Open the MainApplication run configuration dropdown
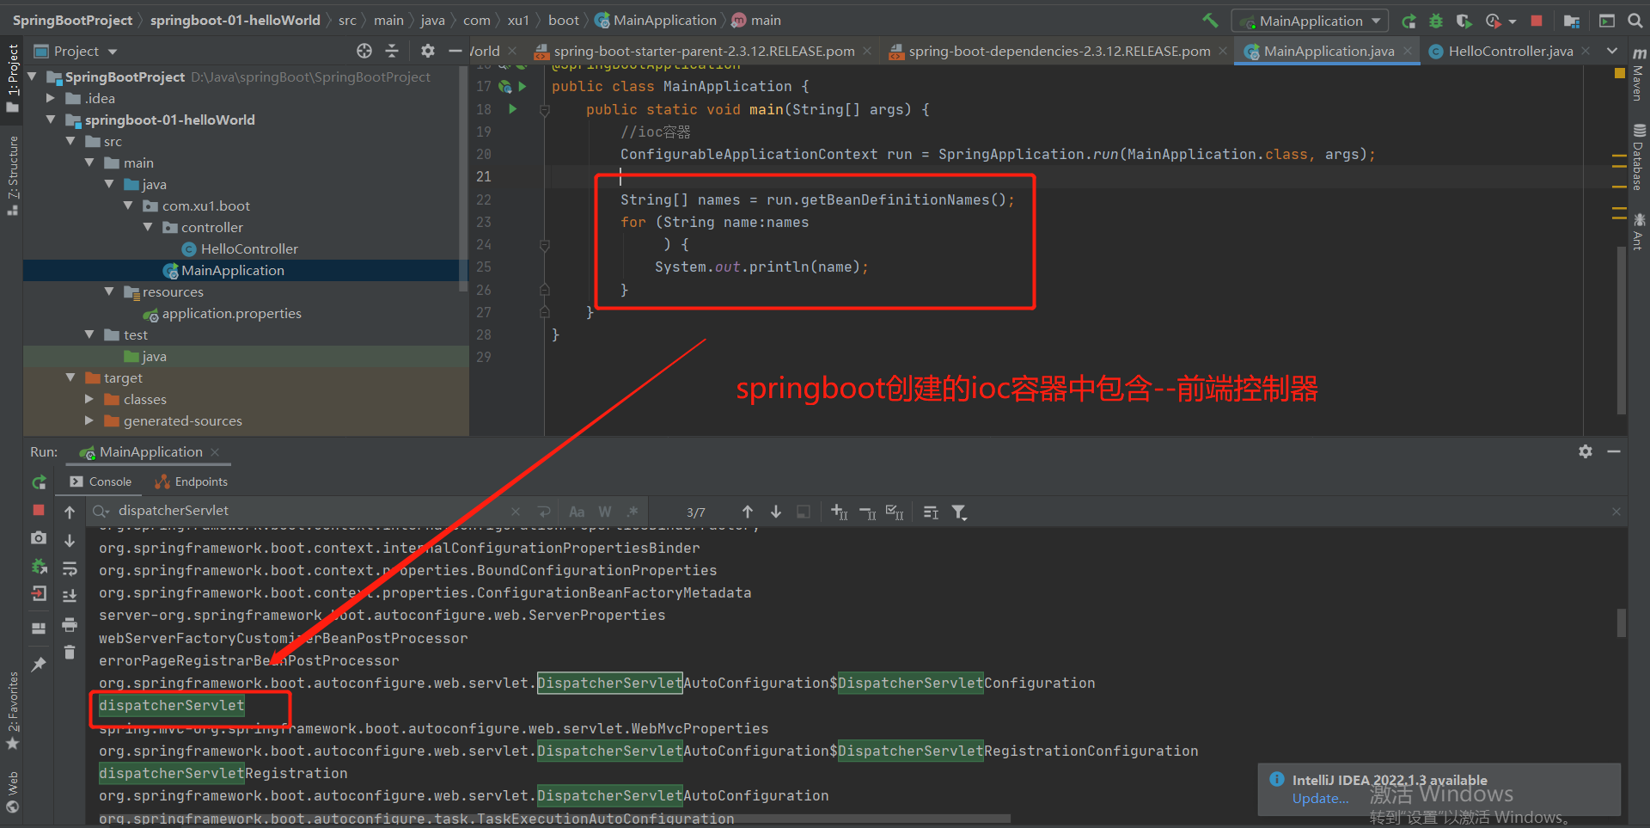Image resolution: width=1650 pixels, height=828 pixels. [1310, 21]
